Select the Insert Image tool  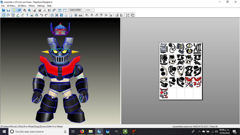tap(32, 15)
